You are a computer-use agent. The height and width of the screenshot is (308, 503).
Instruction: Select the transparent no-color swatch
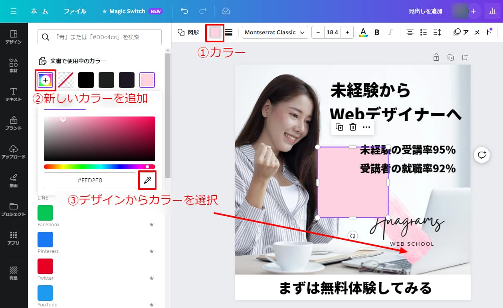[x=65, y=80]
